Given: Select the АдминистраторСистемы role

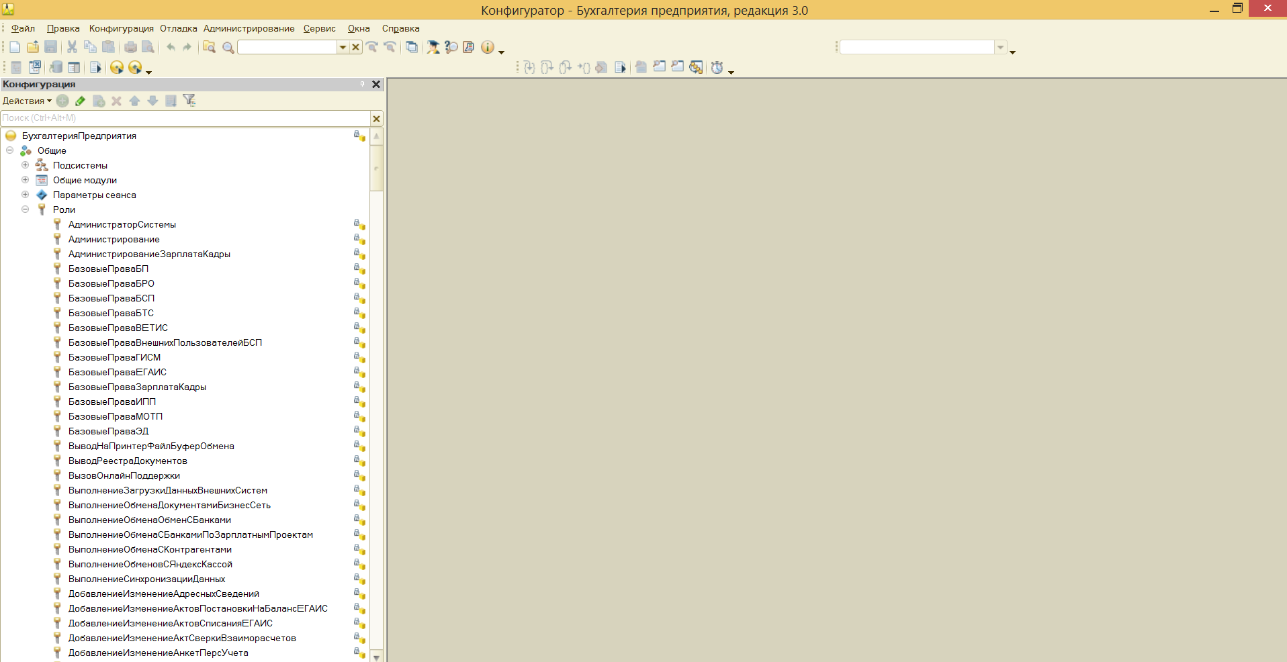Looking at the screenshot, I should (x=122, y=224).
